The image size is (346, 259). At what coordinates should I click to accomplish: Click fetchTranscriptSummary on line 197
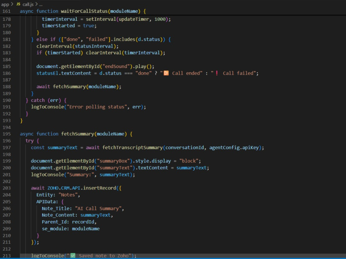click(x=133, y=147)
